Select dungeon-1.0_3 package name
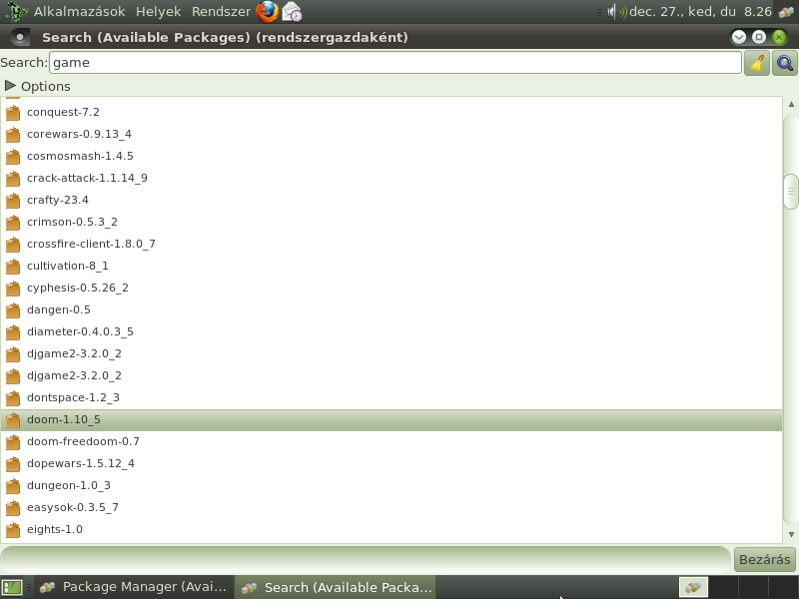 [68, 485]
